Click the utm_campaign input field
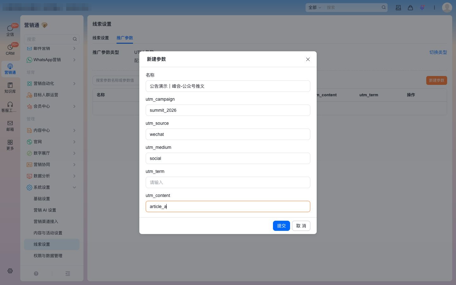 [228, 110]
